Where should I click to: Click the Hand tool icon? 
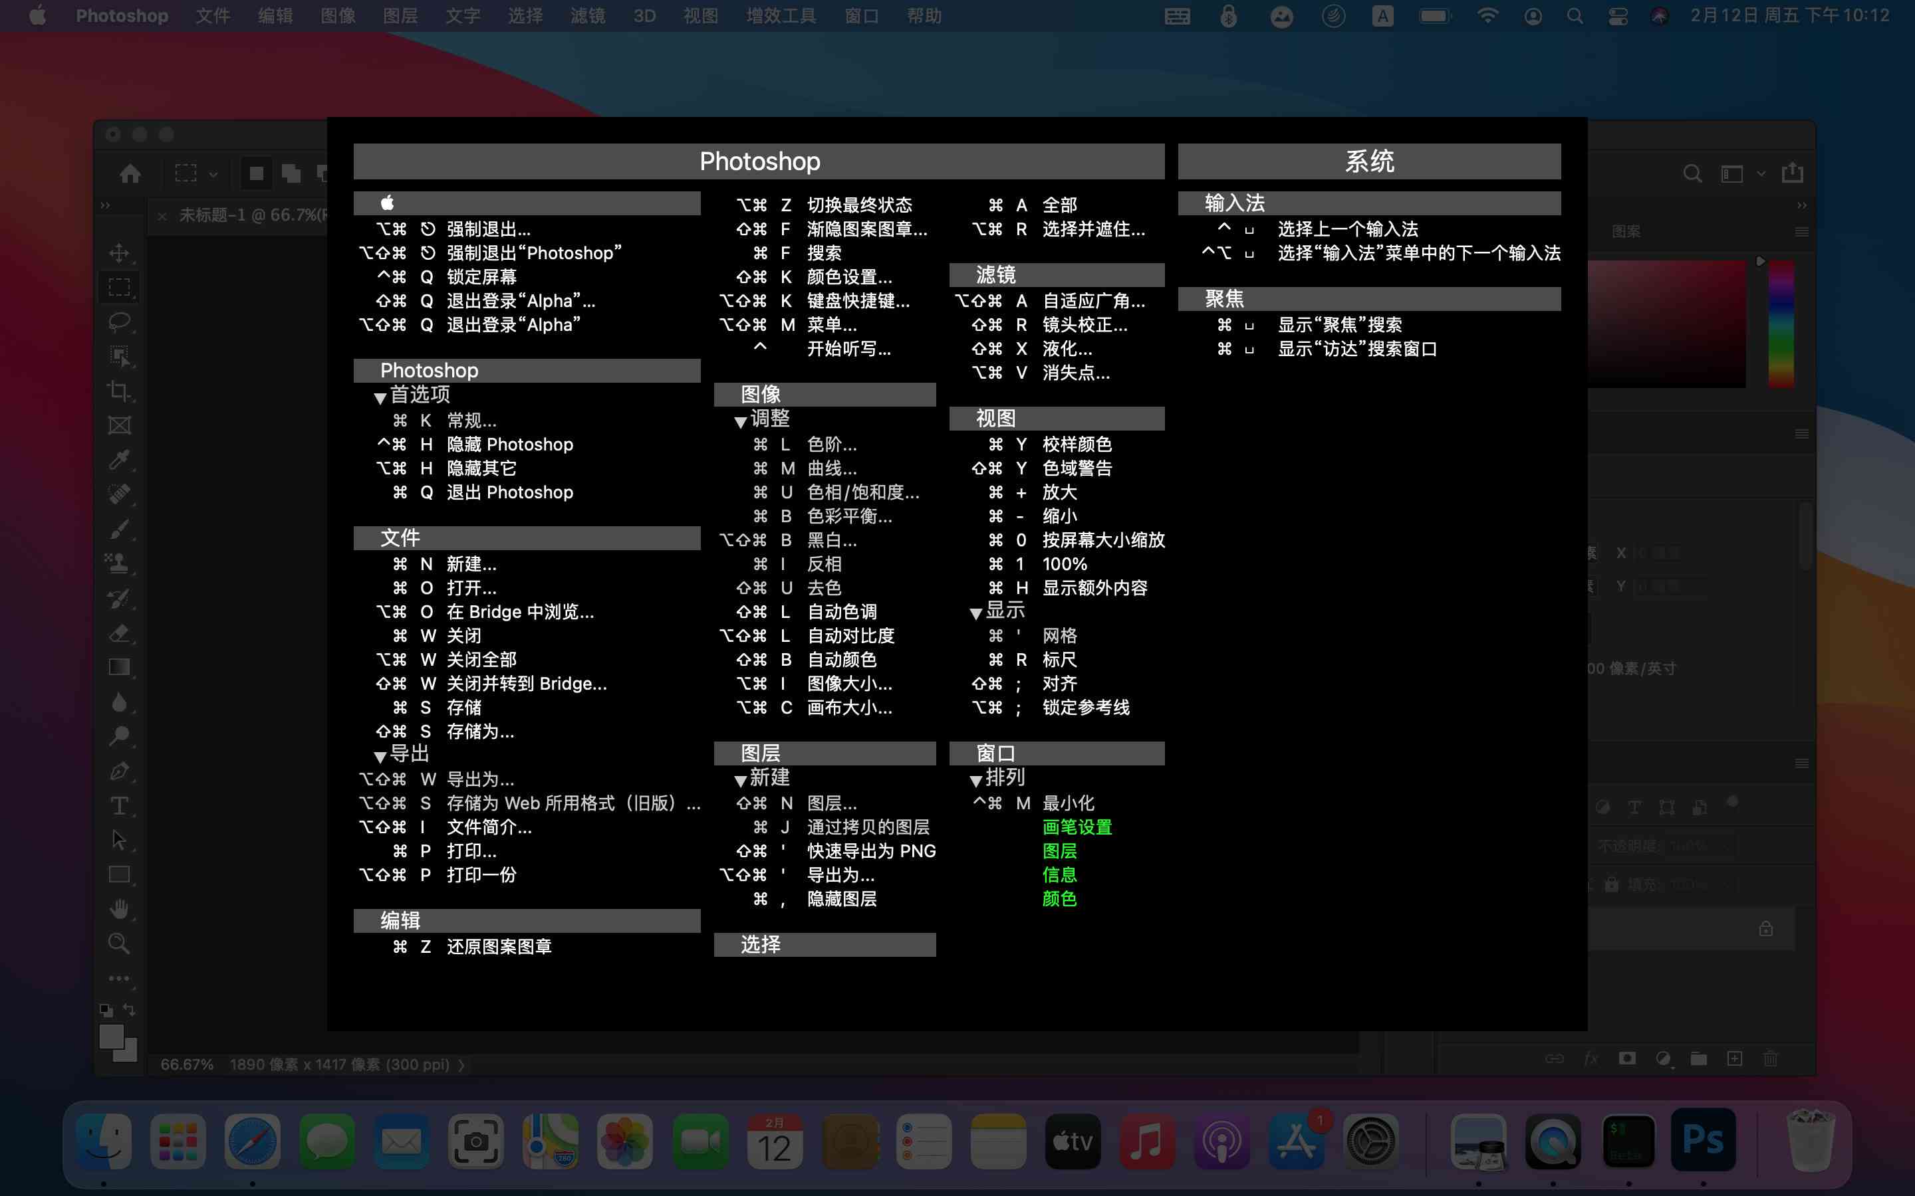pyautogui.click(x=120, y=908)
